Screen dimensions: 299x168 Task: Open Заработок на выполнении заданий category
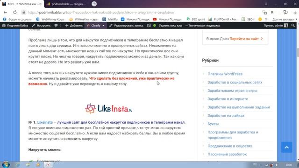coord(239,107)
